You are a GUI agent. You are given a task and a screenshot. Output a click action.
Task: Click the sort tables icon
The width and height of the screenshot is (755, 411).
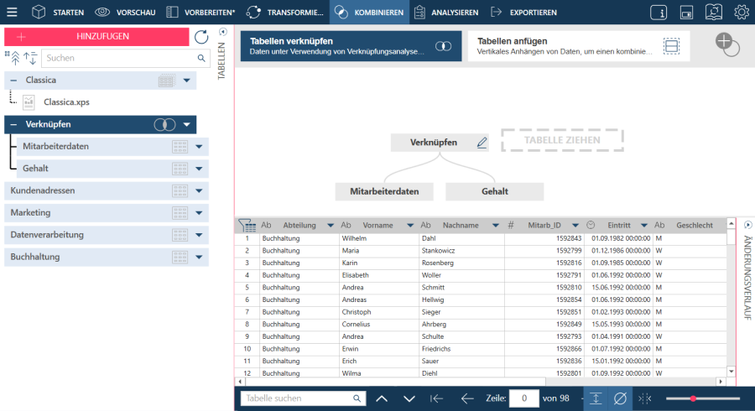point(30,58)
